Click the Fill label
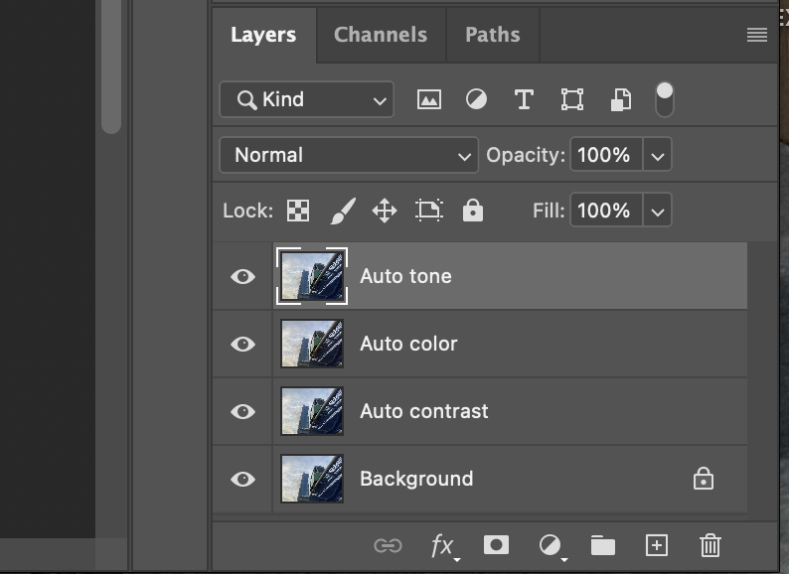Image resolution: width=789 pixels, height=574 pixels. coord(549,211)
